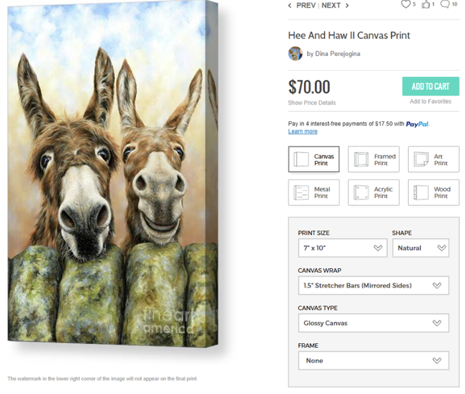Click the heart favorites icon

point(405,4)
